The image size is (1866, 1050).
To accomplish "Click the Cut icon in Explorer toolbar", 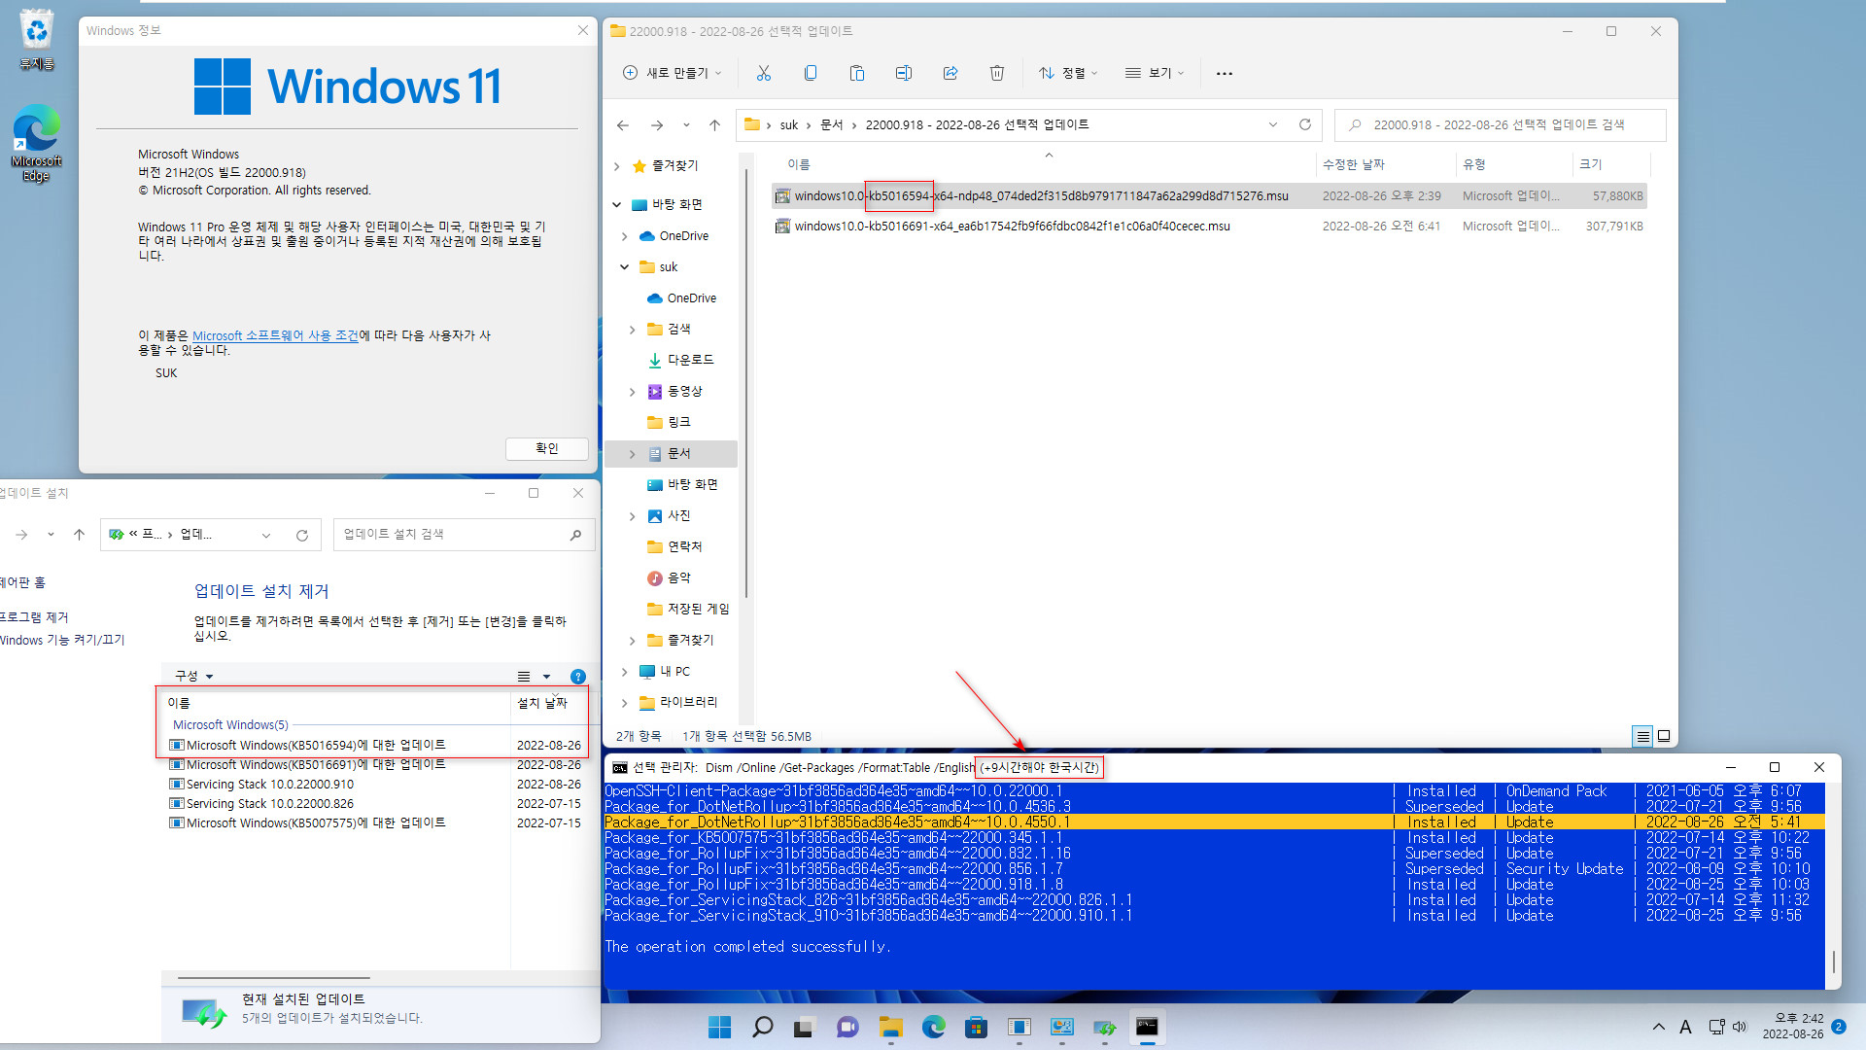I will [764, 73].
